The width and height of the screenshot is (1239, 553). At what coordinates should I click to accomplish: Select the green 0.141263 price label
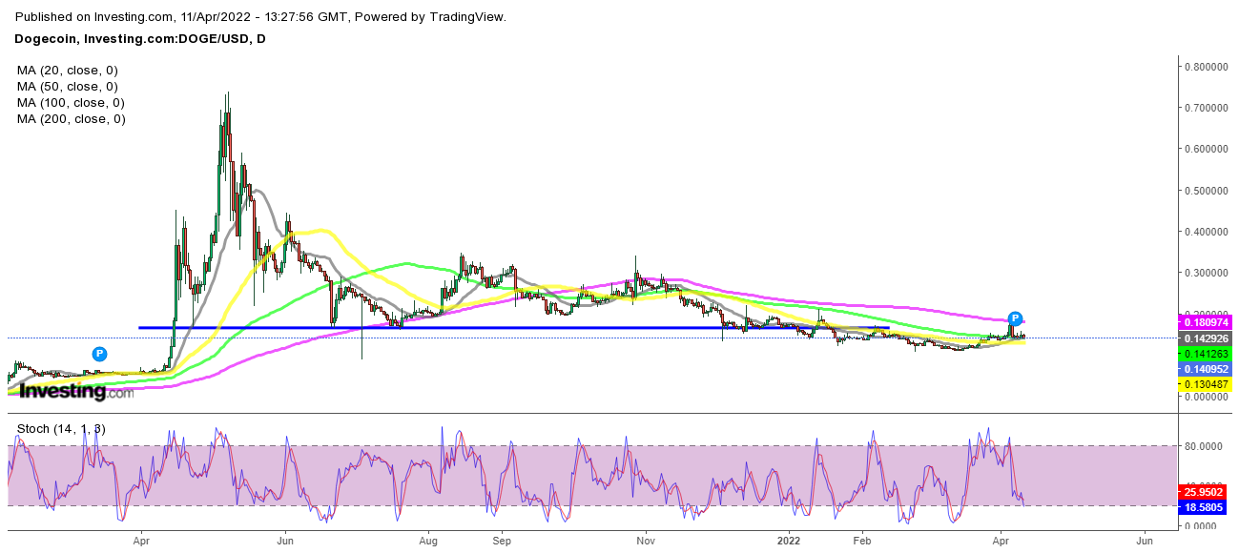1206,354
